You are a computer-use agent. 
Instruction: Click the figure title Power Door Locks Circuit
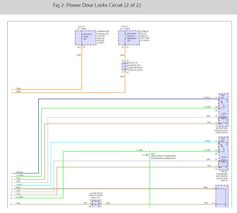97,5
